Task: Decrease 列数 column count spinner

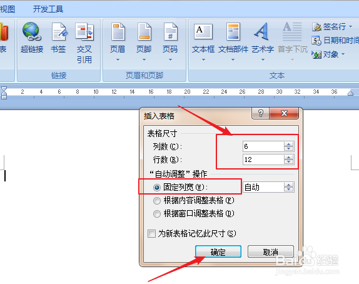Action: (x=288, y=148)
